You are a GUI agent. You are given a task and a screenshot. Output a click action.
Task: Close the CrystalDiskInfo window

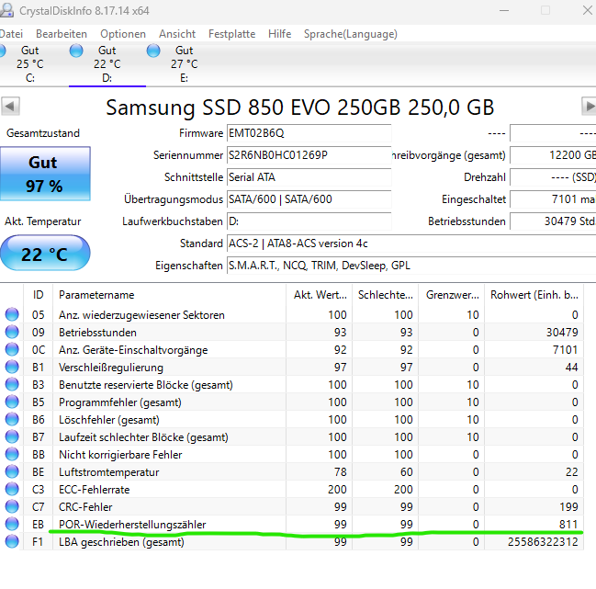click(x=587, y=11)
